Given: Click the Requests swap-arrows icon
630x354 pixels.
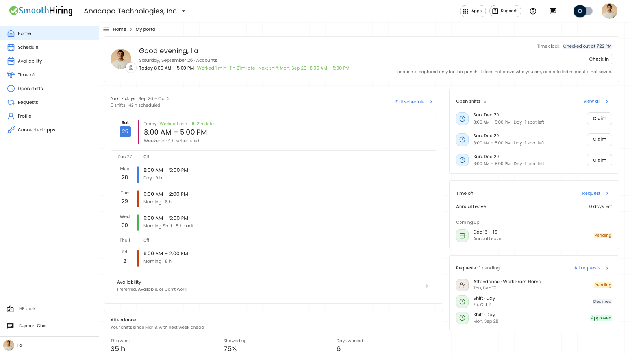Looking at the screenshot, I should [x=11, y=102].
